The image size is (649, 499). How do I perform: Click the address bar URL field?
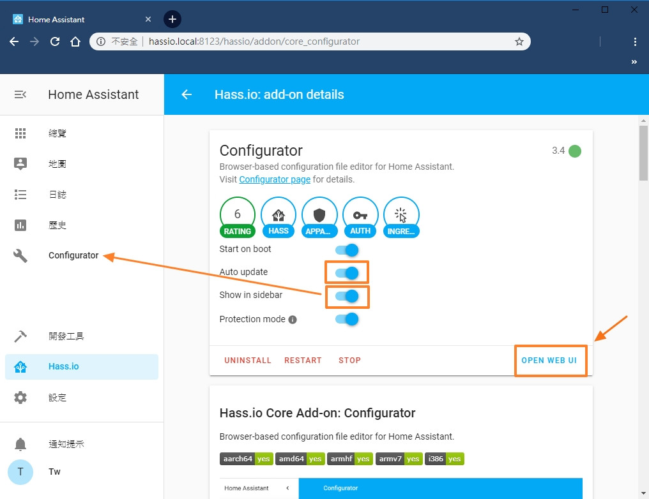click(310, 41)
